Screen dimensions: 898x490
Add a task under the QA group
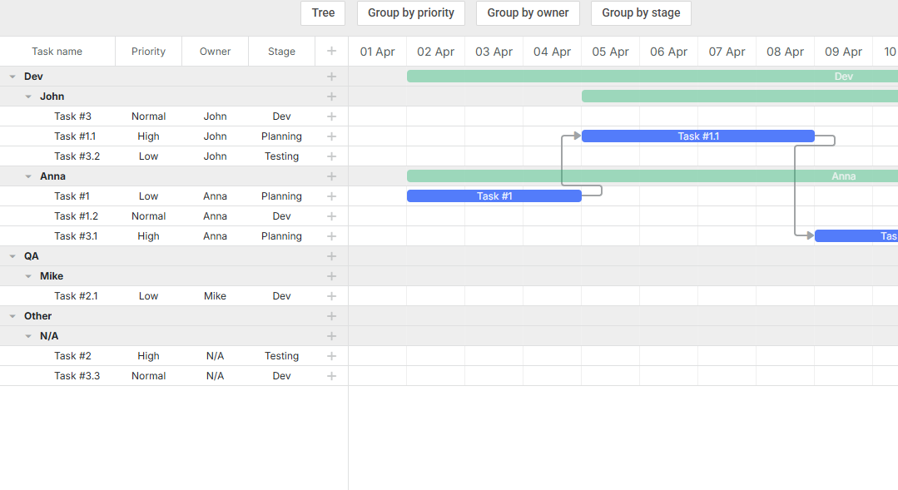click(331, 256)
